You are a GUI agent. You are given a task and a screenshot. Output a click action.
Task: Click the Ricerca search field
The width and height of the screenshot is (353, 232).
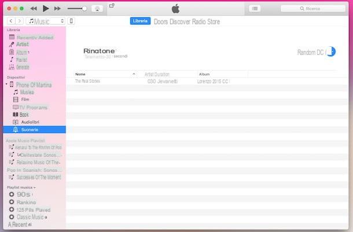313,9
